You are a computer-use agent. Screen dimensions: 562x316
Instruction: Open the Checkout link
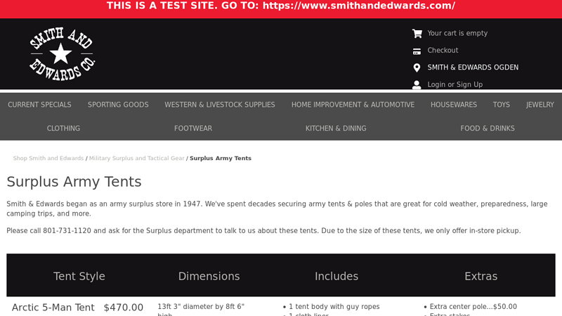[x=443, y=51]
